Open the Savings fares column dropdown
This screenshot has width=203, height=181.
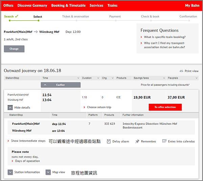pos(164,78)
